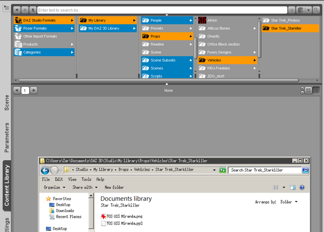
Task: Open the Presets folder
Action: point(167,28)
